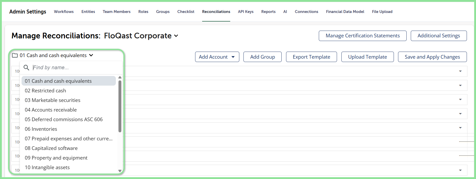Click Export Template
This screenshot has width=476, height=179.
click(x=311, y=57)
